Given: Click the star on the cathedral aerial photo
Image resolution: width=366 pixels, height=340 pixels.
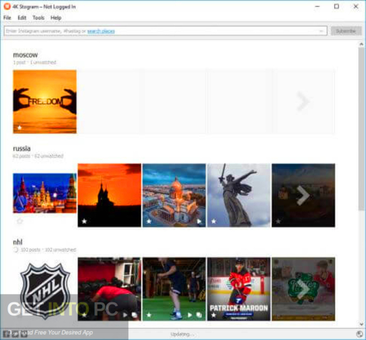Looking at the screenshot, I should pos(149,221).
